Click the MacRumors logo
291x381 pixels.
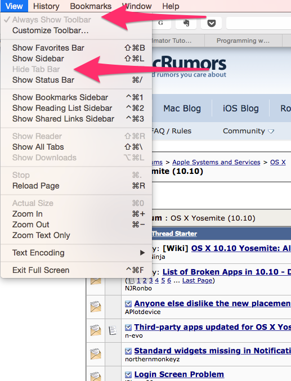[189, 66]
